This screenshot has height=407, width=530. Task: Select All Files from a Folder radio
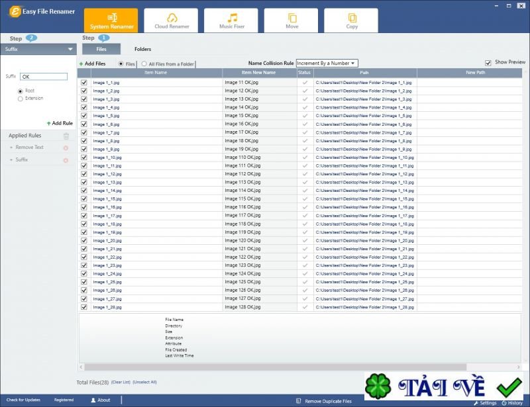click(x=144, y=64)
